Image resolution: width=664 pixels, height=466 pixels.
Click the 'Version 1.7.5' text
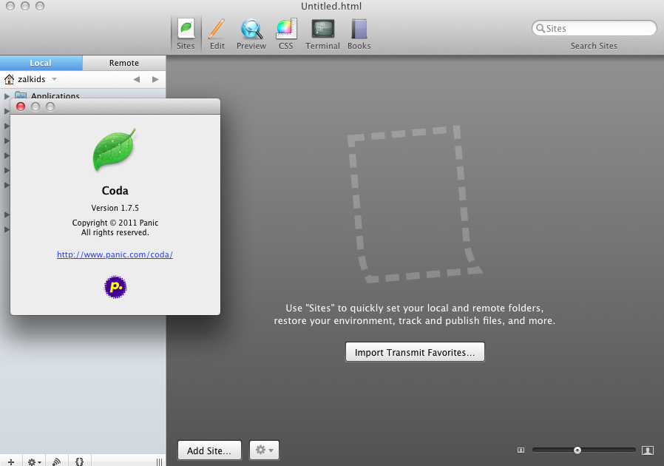click(x=115, y=208)
